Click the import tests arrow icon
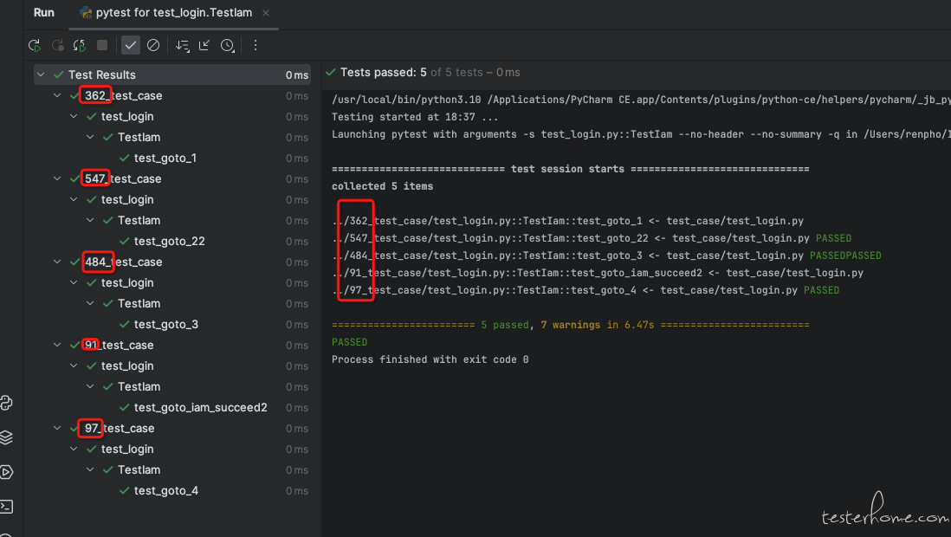 pos(204,46)
